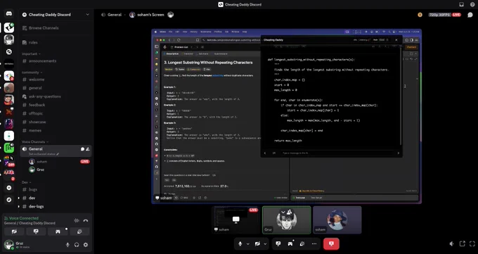Open Browse Channels
Image resolution: width=478 pixels, height=254 pixels.
[x=56, y=28]
